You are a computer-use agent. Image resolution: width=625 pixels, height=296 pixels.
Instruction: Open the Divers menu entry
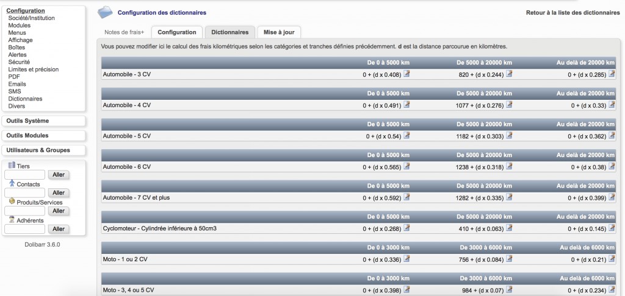(16, 106)
